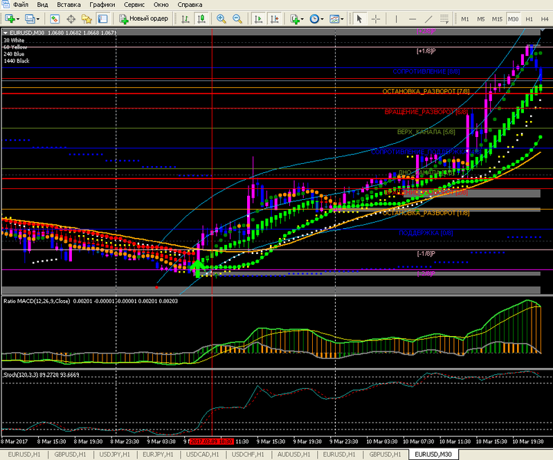Image resolution: width=553 pixels, height=460 pixels.
Task: Open the Справка menu
Action: pos(190,5)
